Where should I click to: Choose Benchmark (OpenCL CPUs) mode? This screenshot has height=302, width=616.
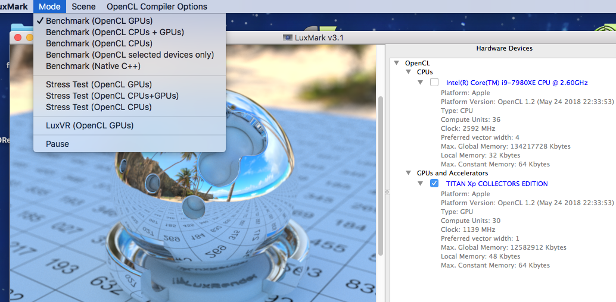[130, 43]
